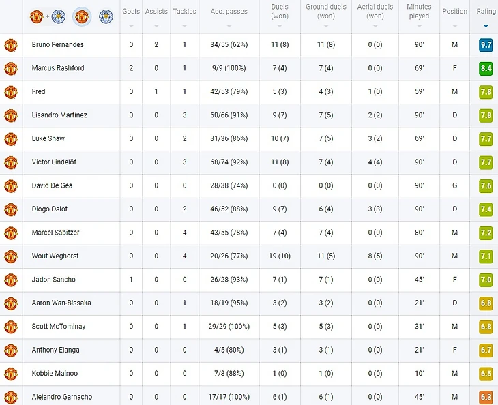
Task: Click the club crest beside Alejandro Garnacho
Action: pyautogui.click(x=11, y=397)
